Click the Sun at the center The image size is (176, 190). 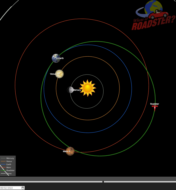click(x=88, y=88)
